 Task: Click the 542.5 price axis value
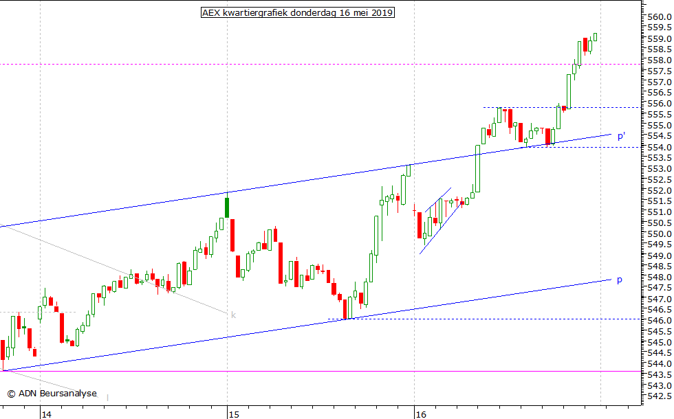point(660,396)
